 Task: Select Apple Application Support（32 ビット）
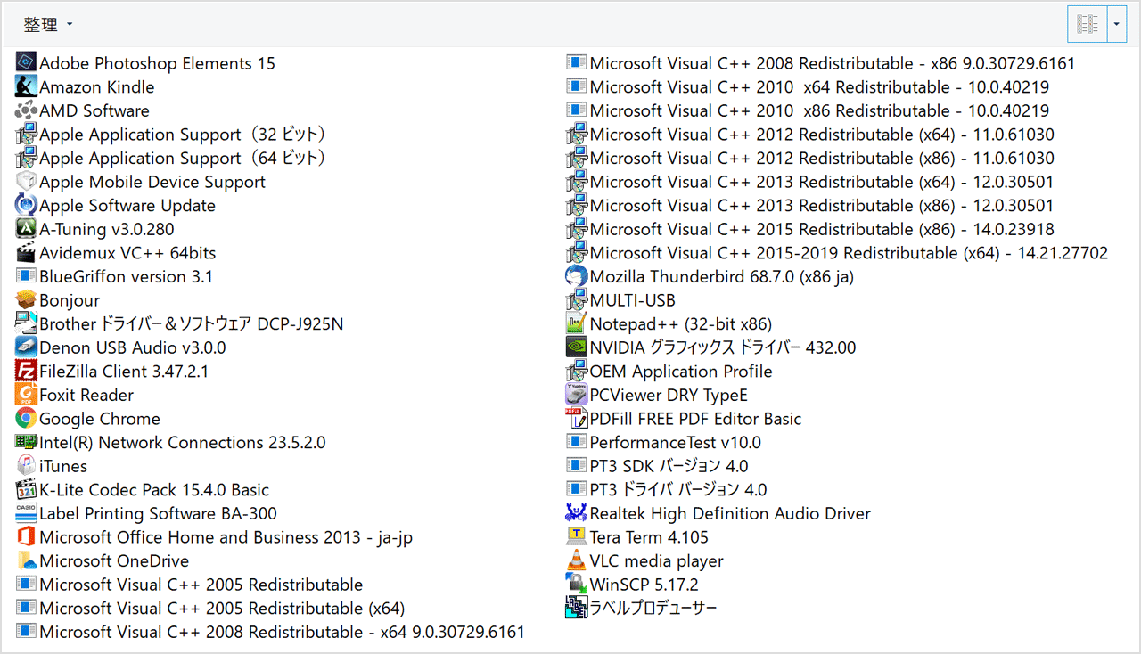pyautogui.click(x=172, y=134)
